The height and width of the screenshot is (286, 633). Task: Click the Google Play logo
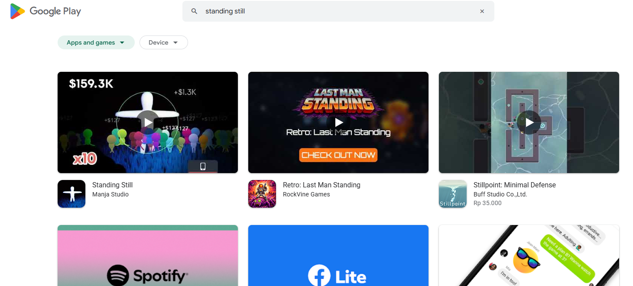pos(45,11)
